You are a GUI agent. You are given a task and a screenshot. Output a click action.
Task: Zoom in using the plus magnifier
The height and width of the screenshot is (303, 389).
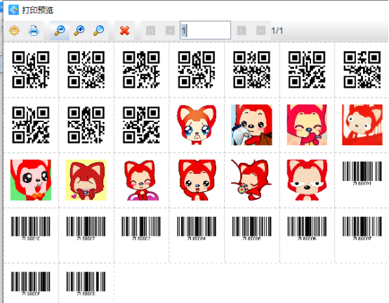coord(79,30)
